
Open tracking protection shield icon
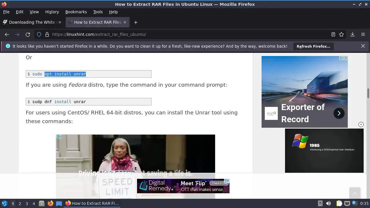point(39,34)
